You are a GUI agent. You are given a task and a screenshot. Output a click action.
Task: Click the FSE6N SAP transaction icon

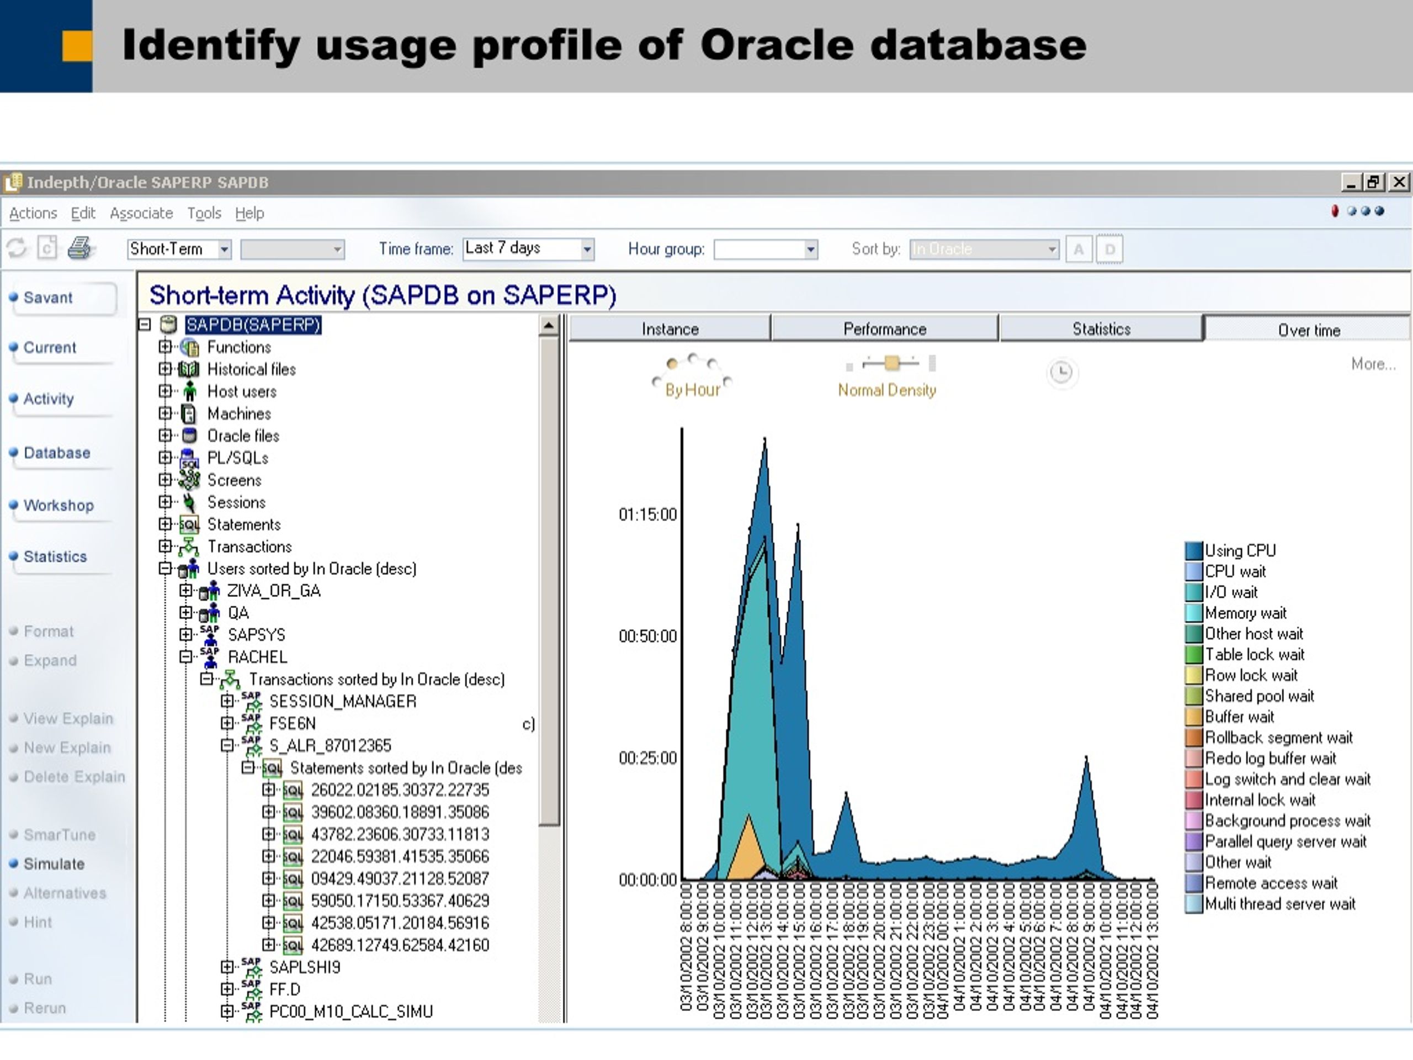(251, 723)
